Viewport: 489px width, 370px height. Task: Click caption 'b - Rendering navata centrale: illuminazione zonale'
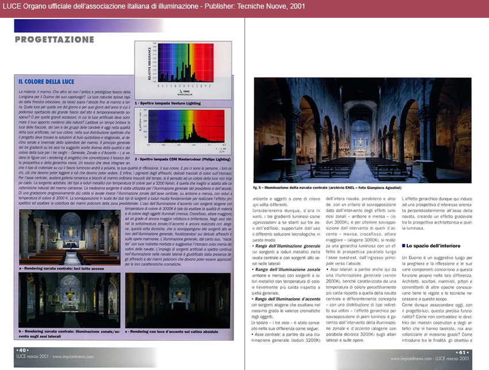coord(69,334)
